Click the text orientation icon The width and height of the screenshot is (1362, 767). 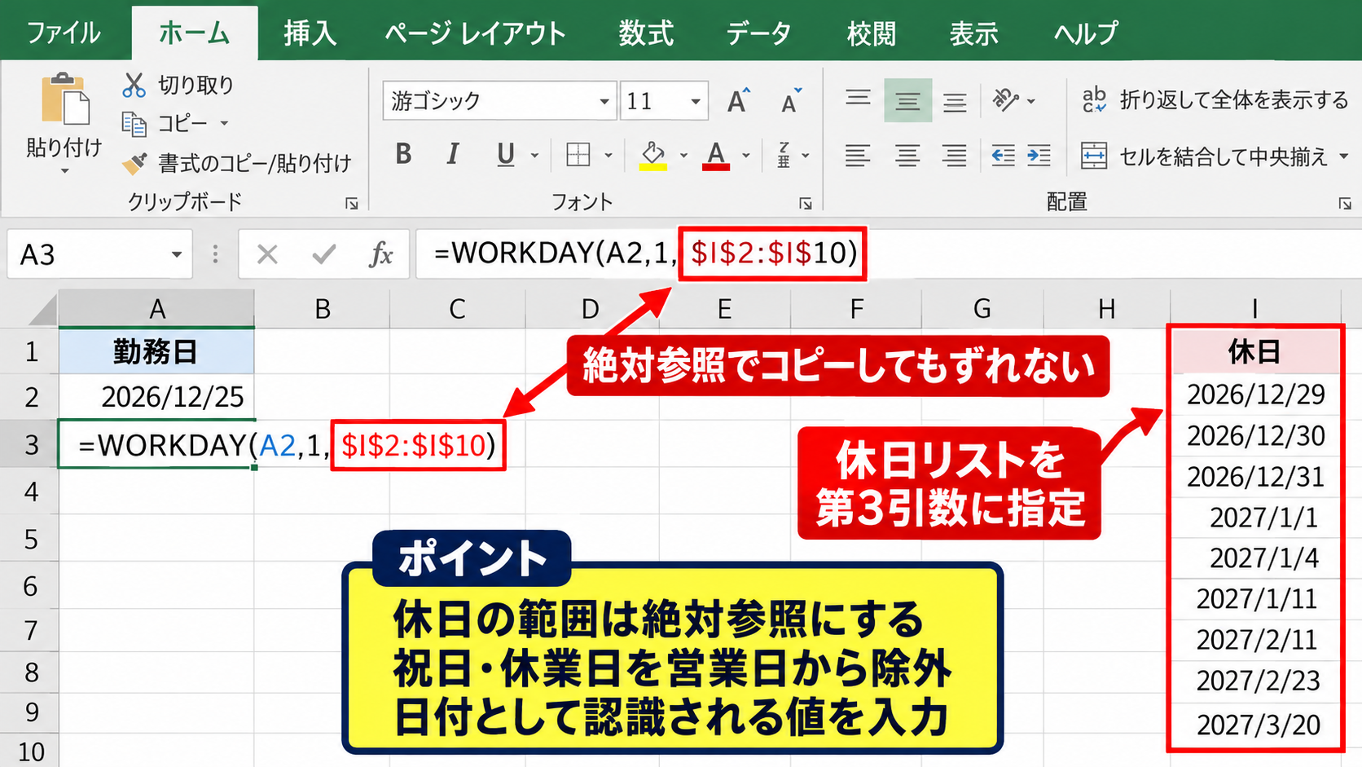pos(1006,100)
